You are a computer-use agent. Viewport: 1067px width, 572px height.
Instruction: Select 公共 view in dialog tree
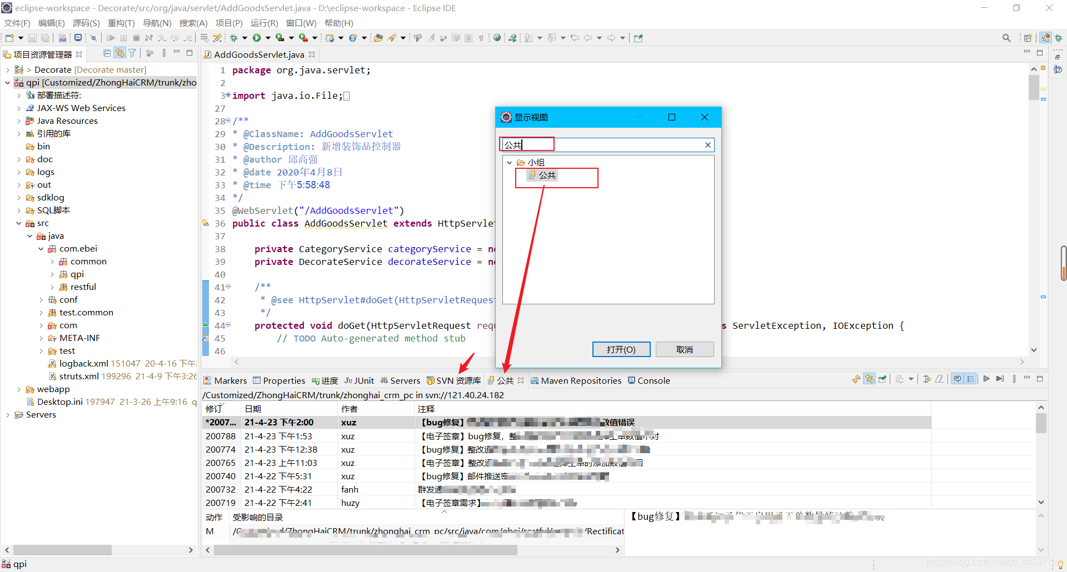click(542, 175)
